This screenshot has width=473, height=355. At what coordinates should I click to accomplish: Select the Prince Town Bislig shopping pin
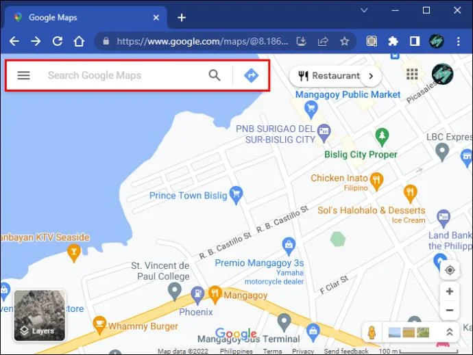tap(236, 195)
